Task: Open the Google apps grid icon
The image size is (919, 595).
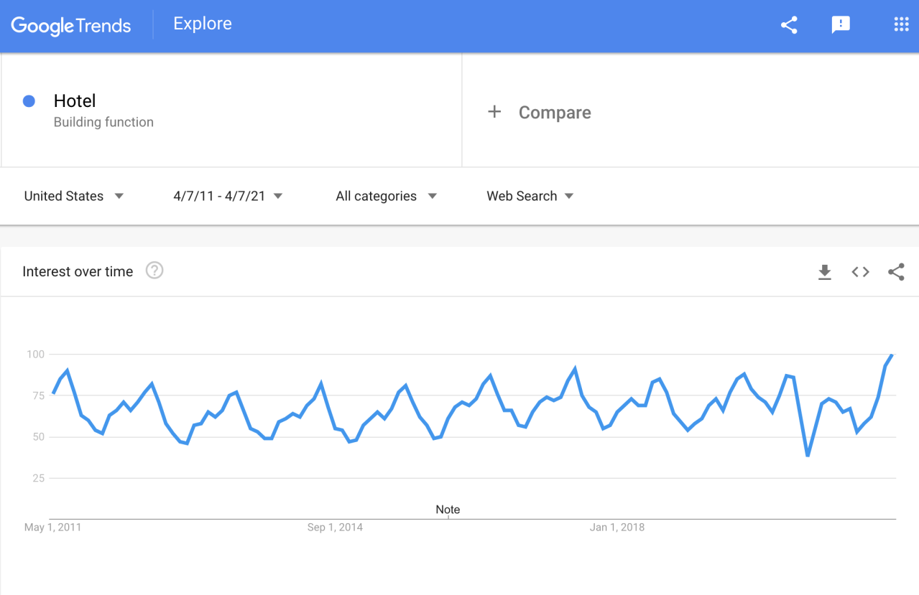Action: (x=900, y=24)
